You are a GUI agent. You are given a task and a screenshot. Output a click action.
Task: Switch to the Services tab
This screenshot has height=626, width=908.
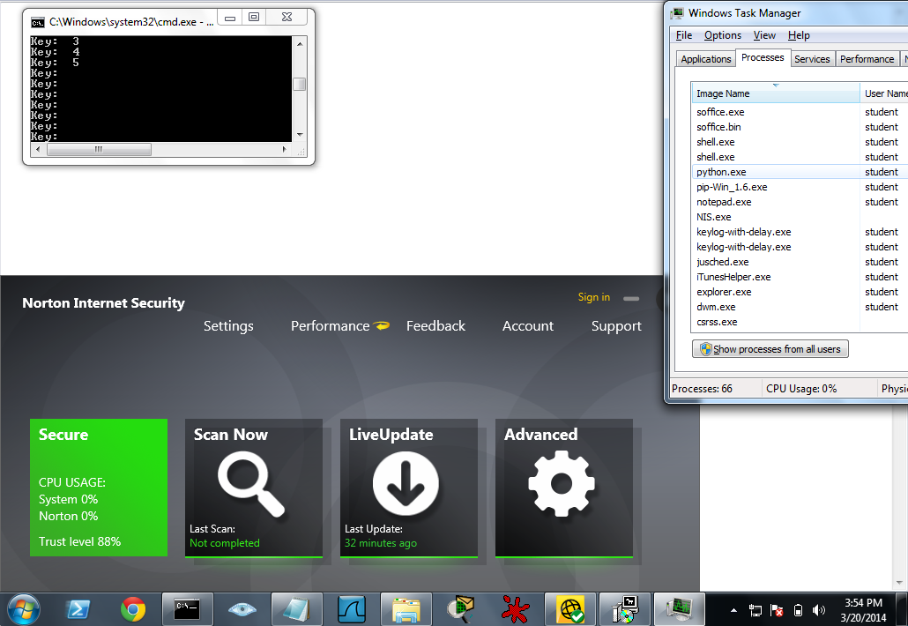pos(811,59)
